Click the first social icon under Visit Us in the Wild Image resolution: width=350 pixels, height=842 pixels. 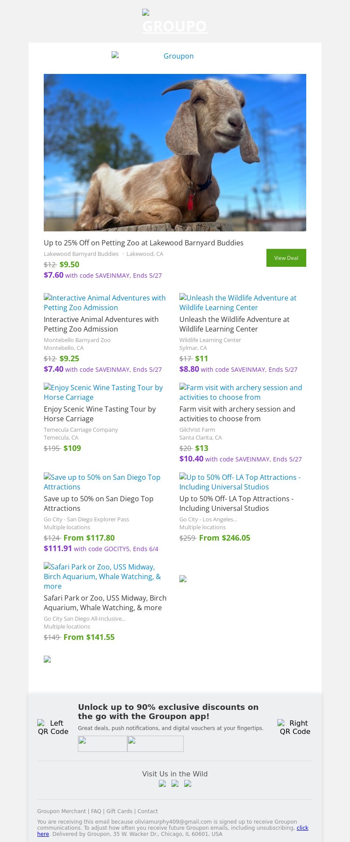[x=162, y=783]
